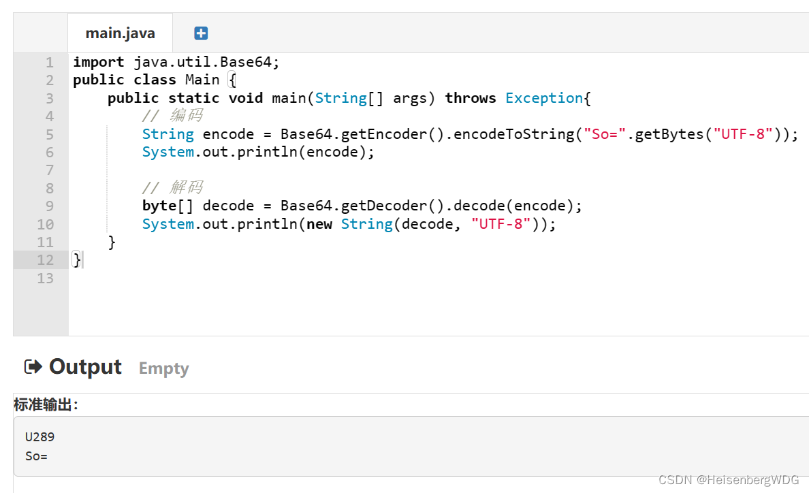Click line number 5 in the gutter
The height and width of the screenshot is (493, 809).
pos(49,133)
